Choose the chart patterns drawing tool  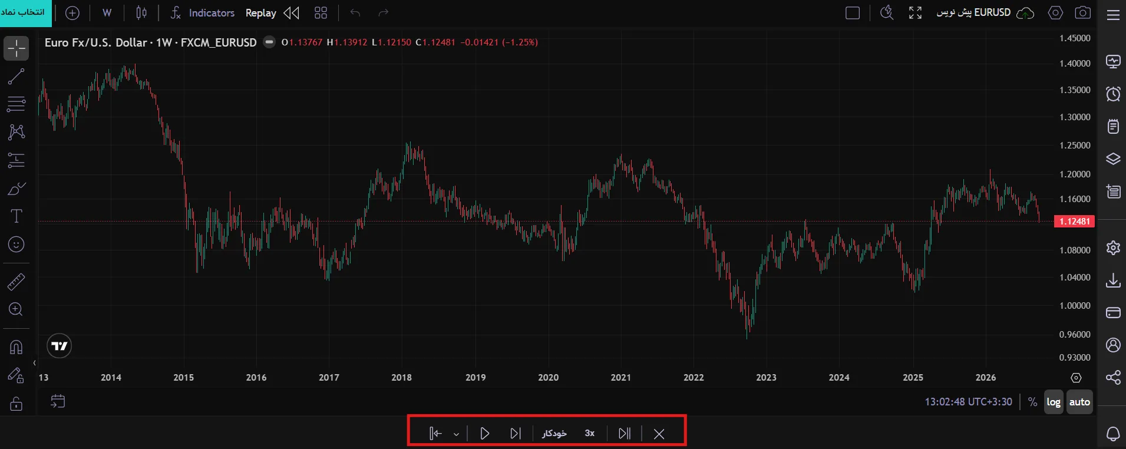(x=16, y=132)
